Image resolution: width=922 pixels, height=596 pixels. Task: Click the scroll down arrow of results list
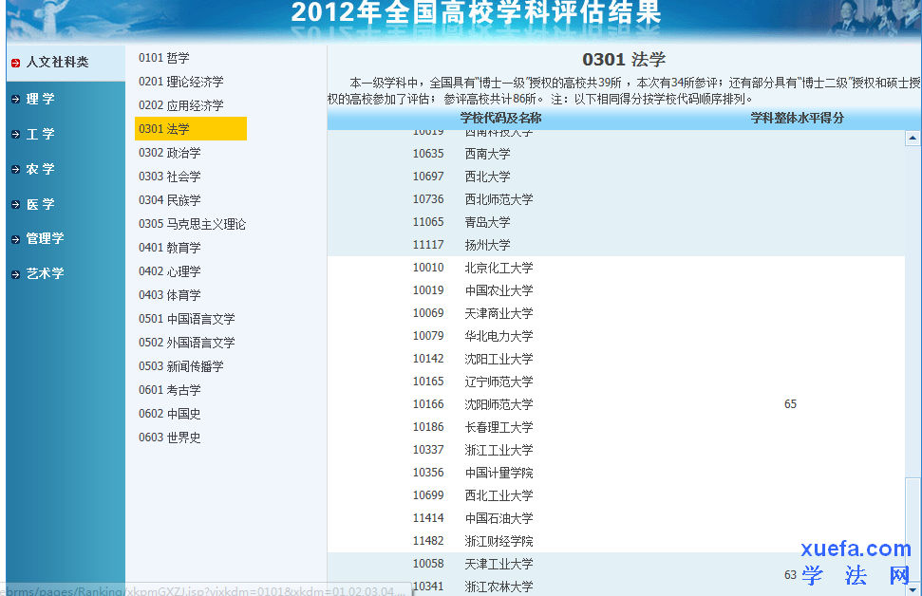912,589
